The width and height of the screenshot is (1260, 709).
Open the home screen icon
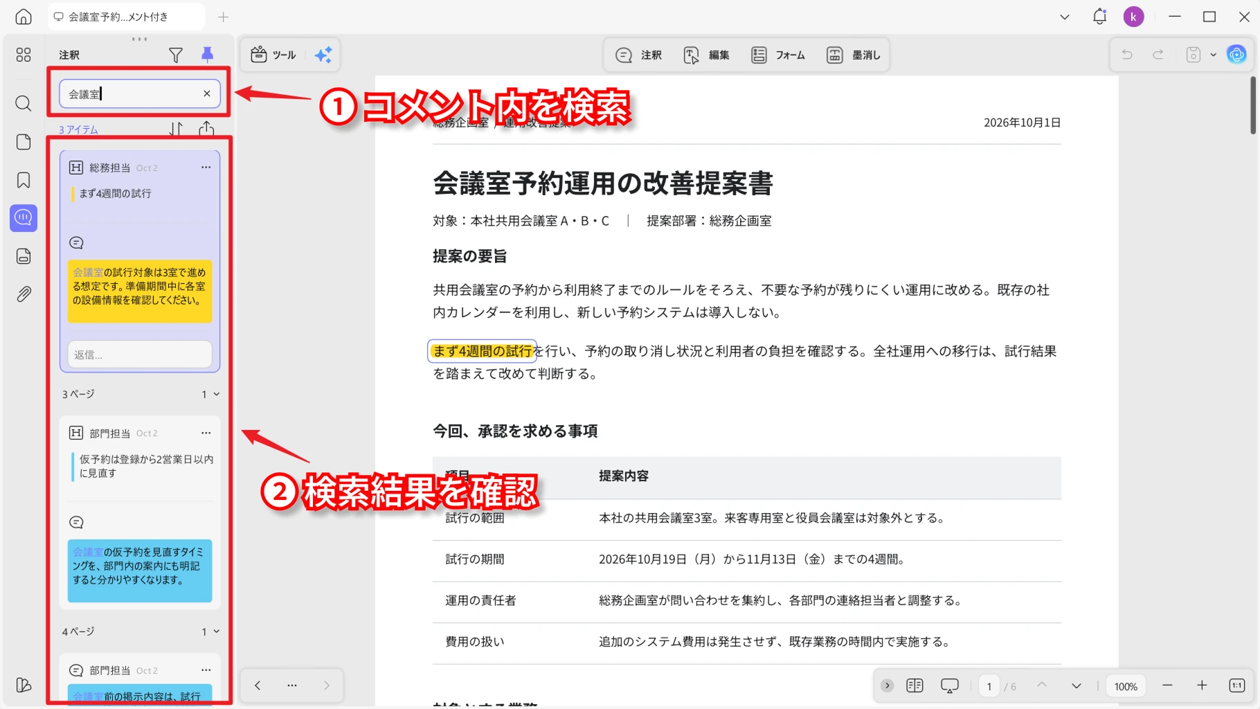point(24,17)
